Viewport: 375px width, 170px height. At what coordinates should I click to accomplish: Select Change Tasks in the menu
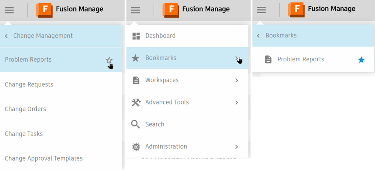click(24, 134)
